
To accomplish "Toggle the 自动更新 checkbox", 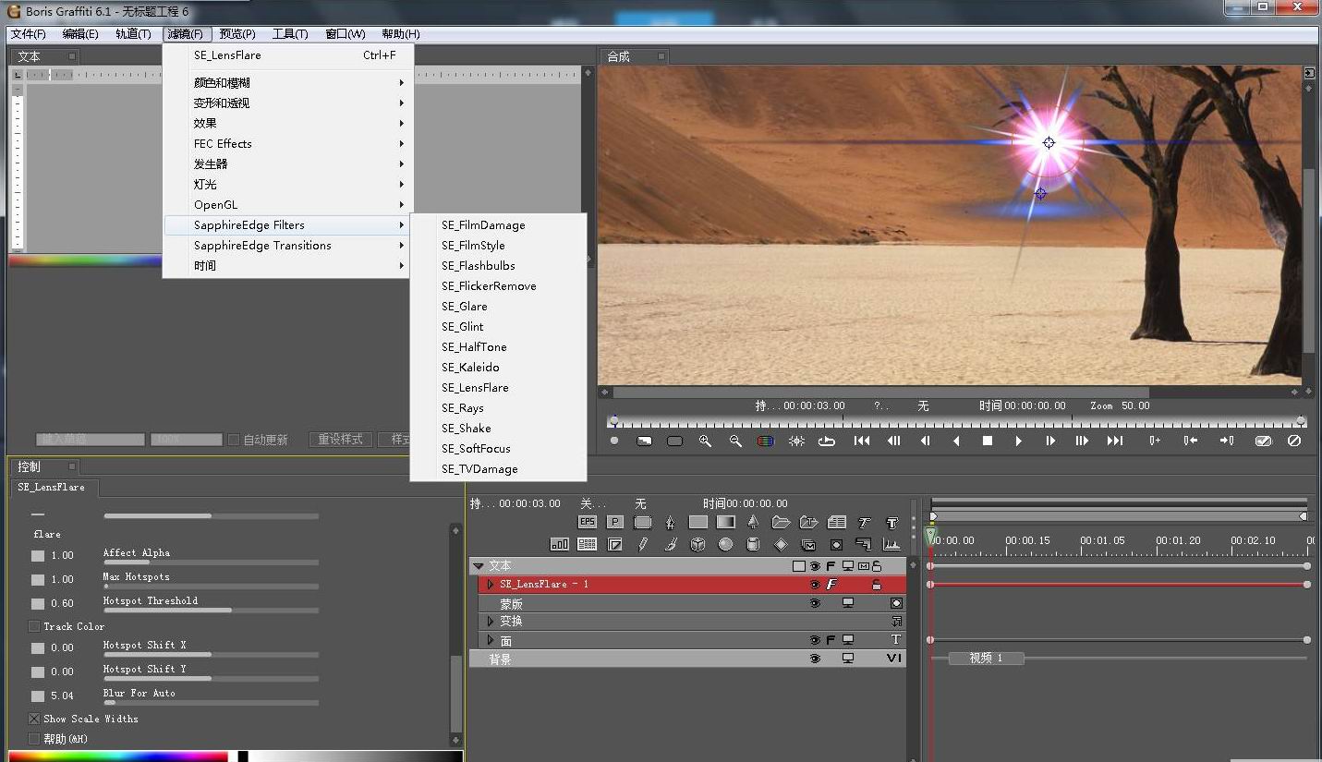I will tap(234, 440).
